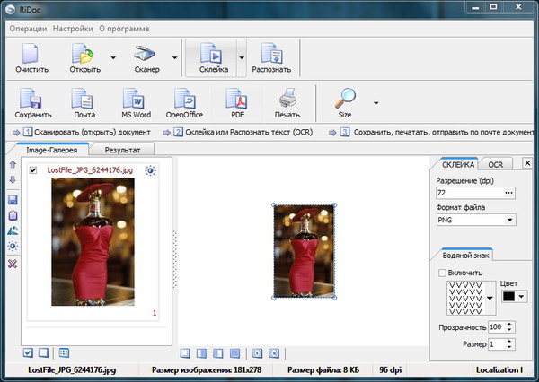Viewport: 539px width, 382px height.
Task: Enable the Включить watermark checkbox
Action: (x=441, y=273)
